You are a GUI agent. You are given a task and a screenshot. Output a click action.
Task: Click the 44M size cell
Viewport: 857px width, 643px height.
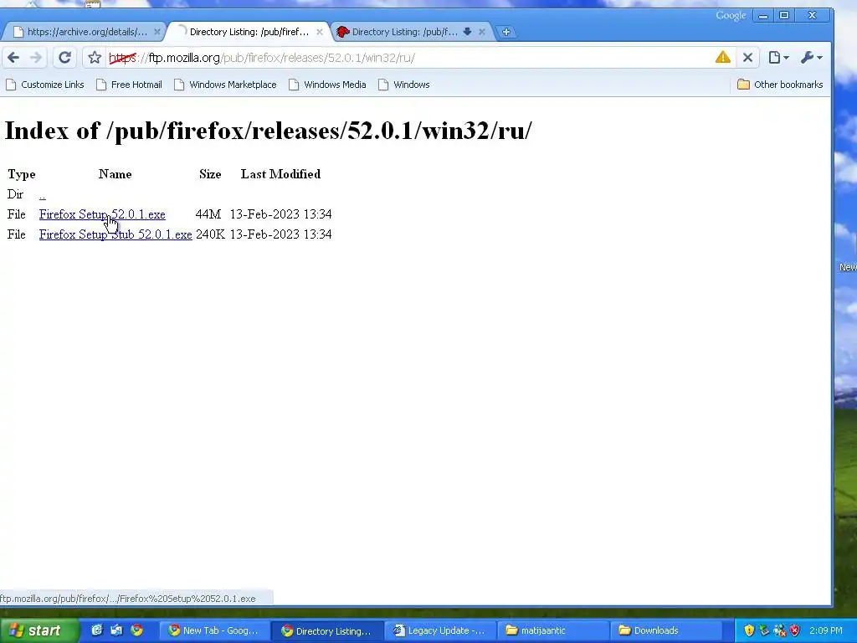click(x=208, y=214)
